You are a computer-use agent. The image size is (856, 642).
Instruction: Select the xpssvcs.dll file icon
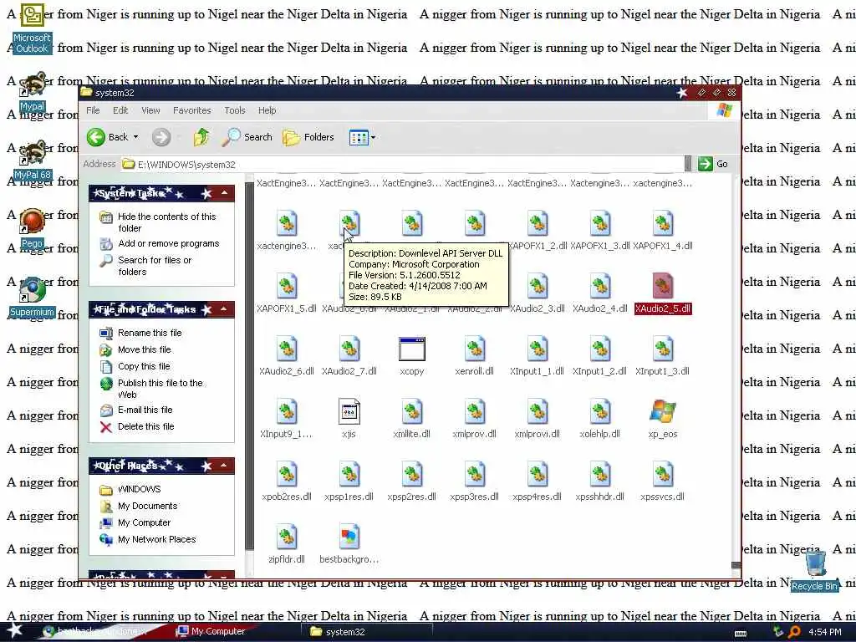pos(663,475)
